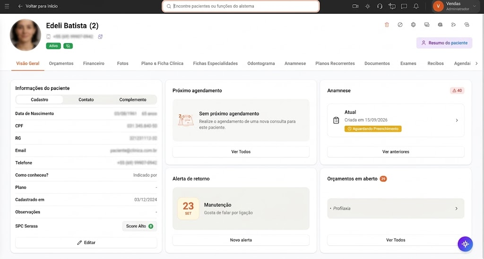The width and height of the screenshot is (484, 259).
Task: Click the Voltar para Início back arrow
Action: 20,6
